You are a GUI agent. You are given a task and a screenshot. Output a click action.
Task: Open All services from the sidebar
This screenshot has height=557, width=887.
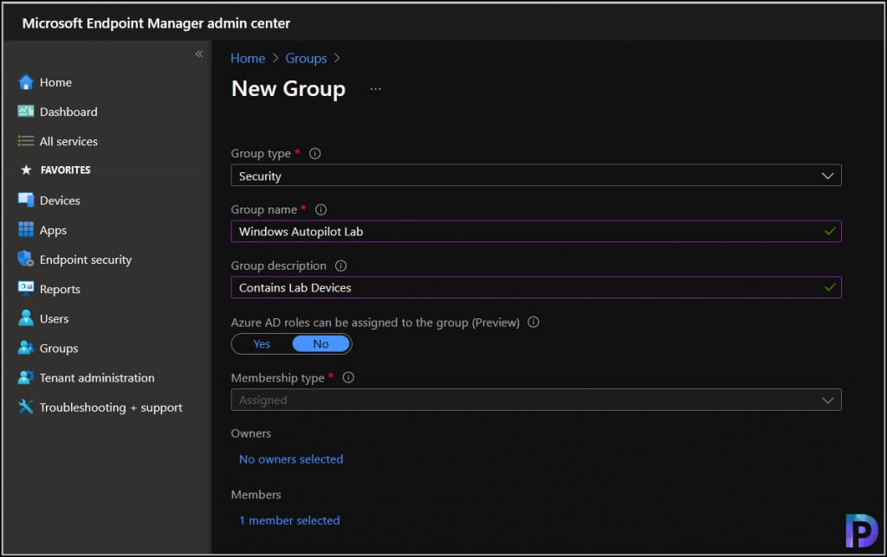[x=68, y=141]
